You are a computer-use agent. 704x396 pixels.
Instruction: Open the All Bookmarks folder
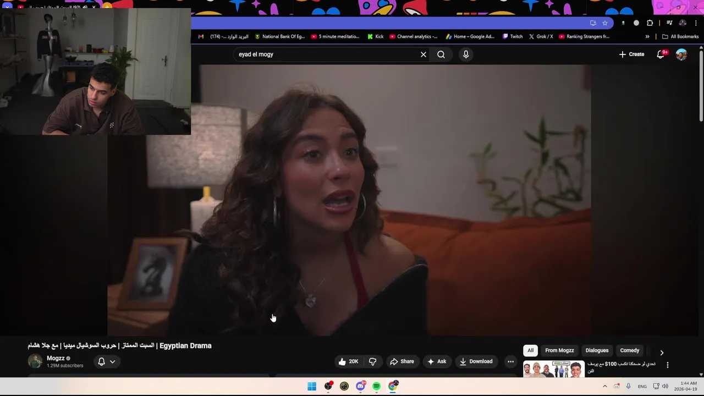680,37
